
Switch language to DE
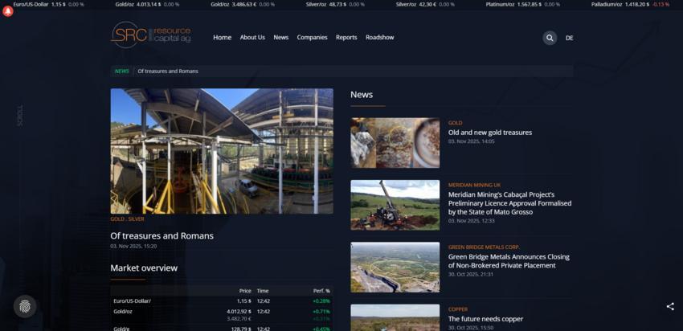pos(569,38)
